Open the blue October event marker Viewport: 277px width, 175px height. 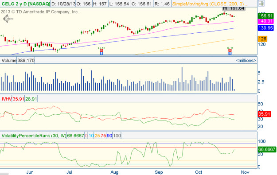230,53
